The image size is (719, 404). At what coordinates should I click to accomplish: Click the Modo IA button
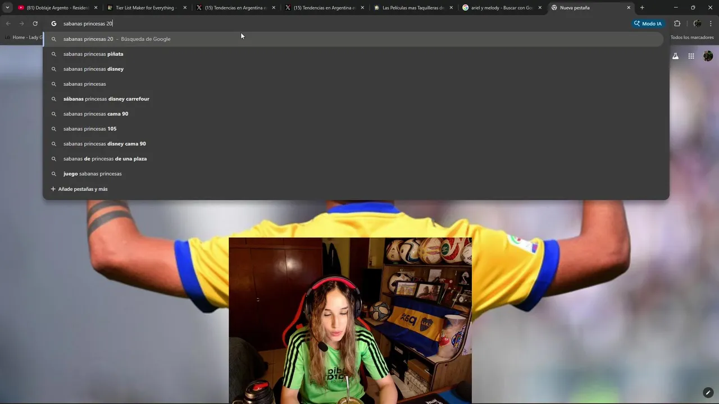click(648, 24)
